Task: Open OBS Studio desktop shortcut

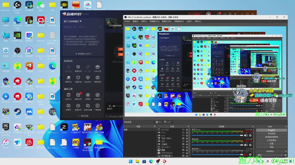Action: [x=17, y=52]
